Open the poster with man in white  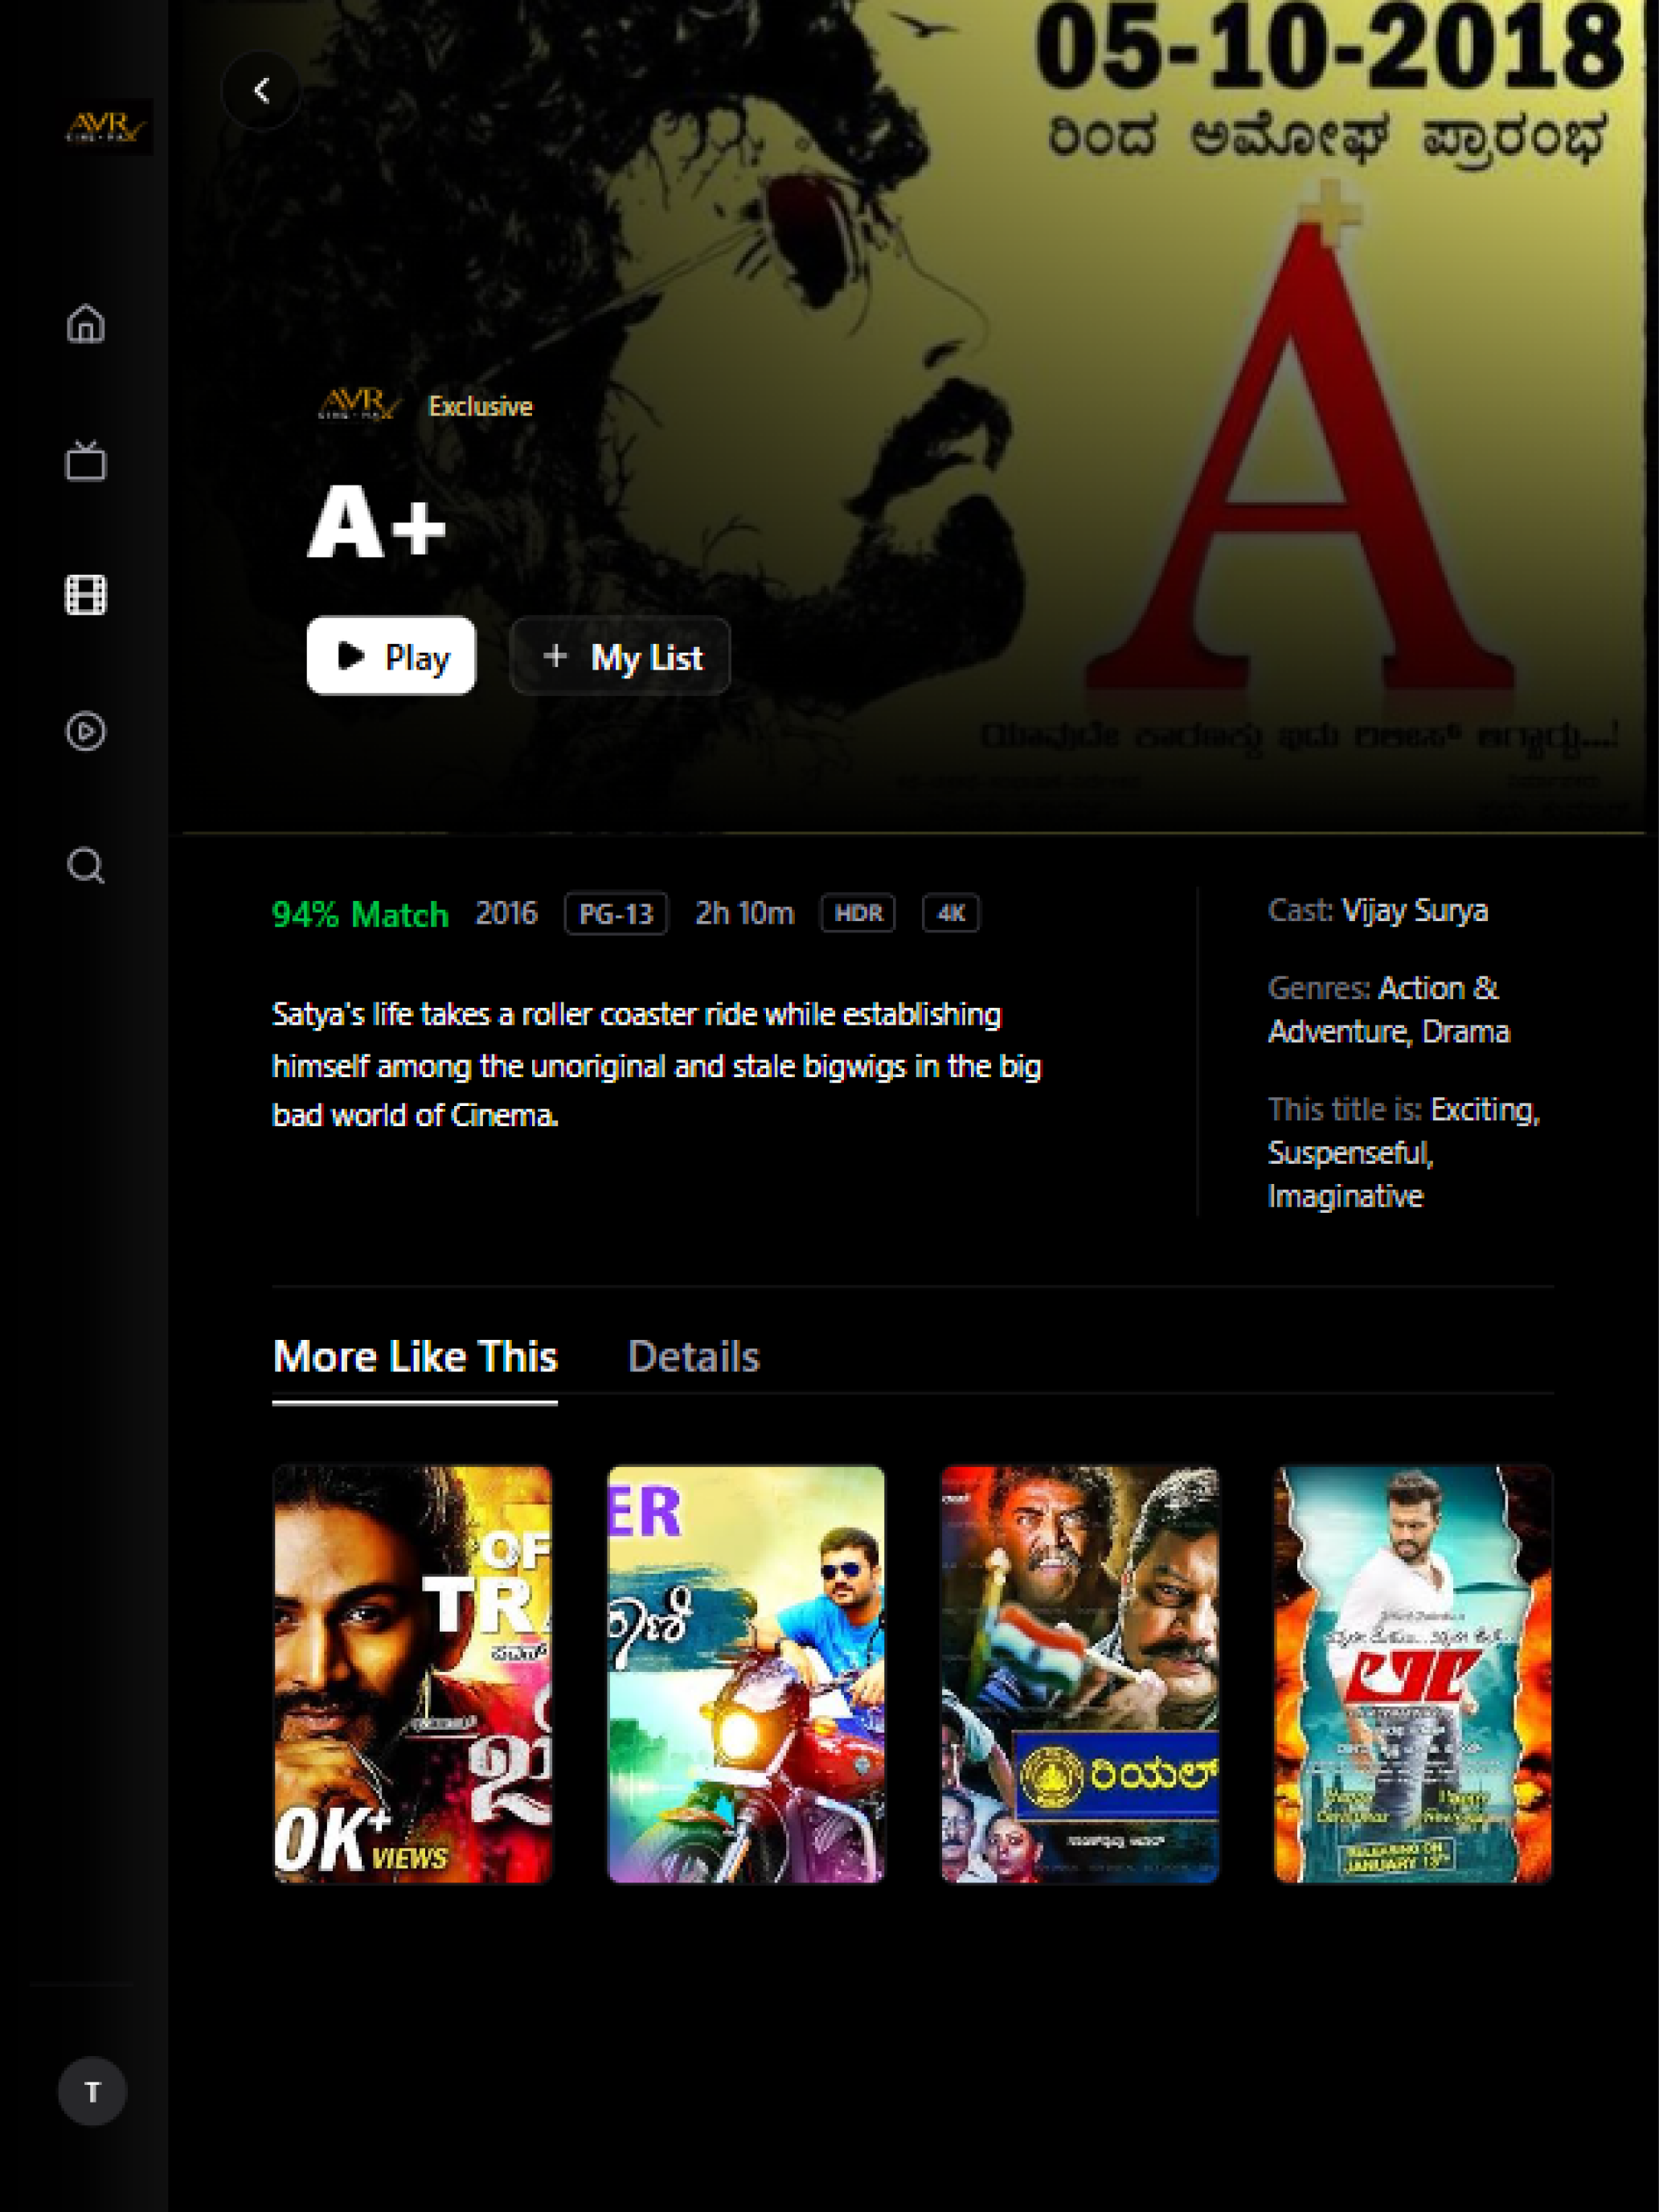point(1413,1674)
